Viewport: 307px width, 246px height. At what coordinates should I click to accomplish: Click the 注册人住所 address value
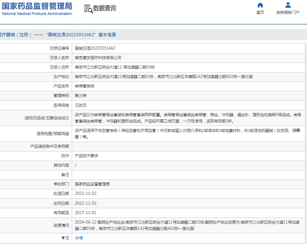pos(115,67)
